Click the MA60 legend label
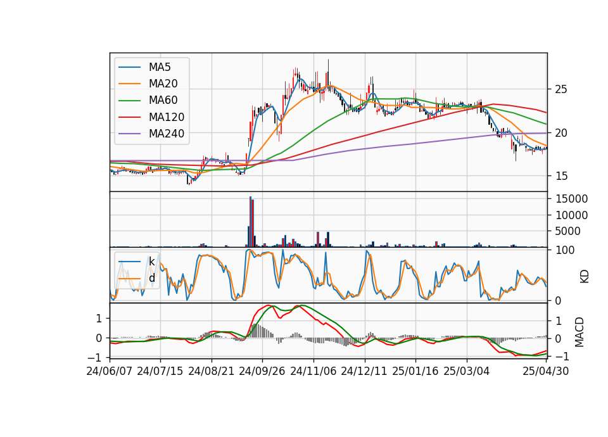This screenshot has width=608, height=437. pos(163,101)
